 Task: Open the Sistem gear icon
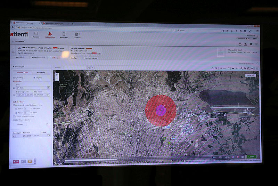(77, 34)
